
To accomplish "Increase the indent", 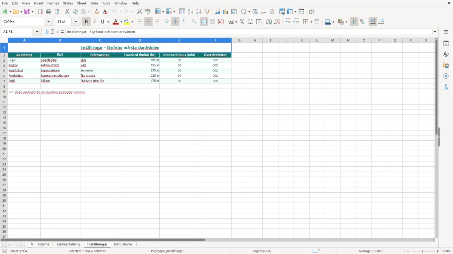I will pos(288,22).
